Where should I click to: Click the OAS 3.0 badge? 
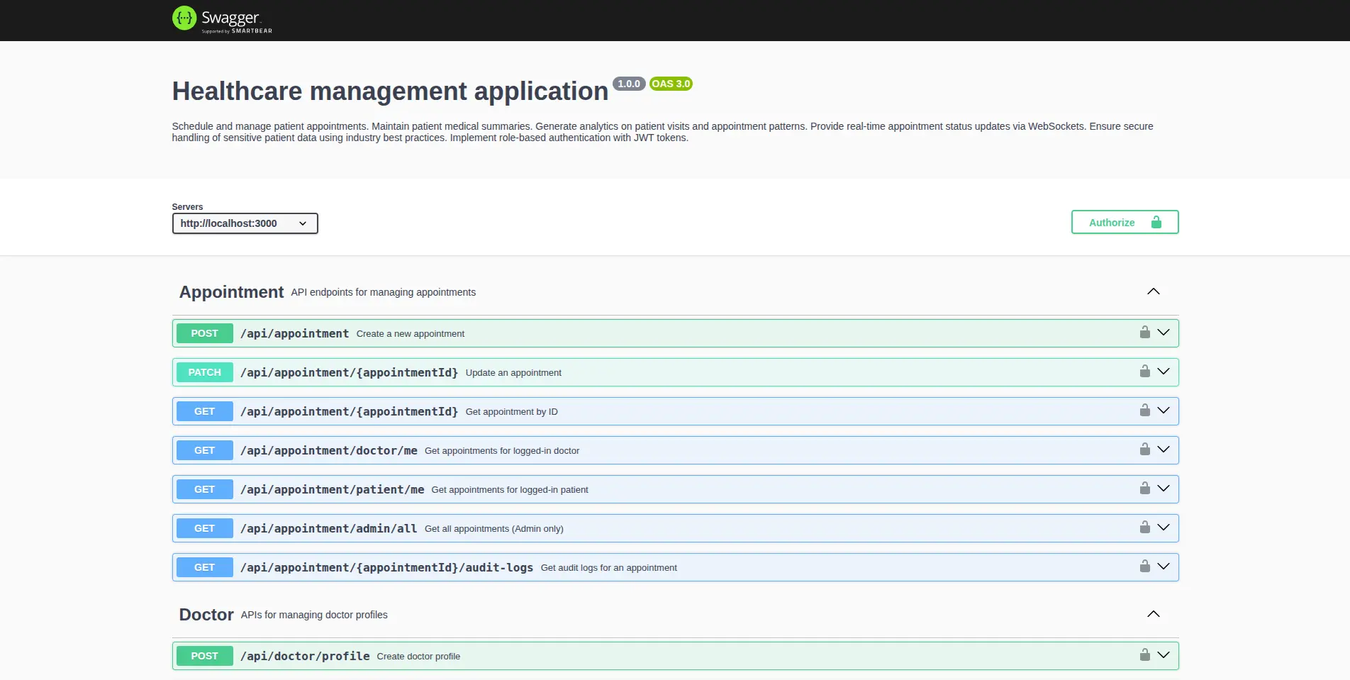[x=671, y=84]
